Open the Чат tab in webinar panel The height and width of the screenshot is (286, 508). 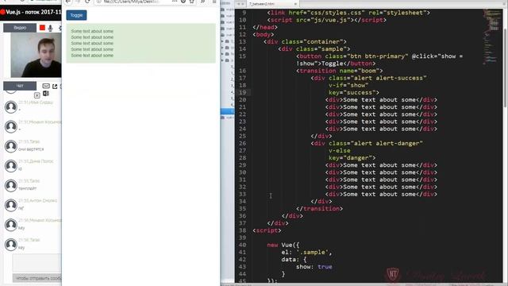pos(20,86)
